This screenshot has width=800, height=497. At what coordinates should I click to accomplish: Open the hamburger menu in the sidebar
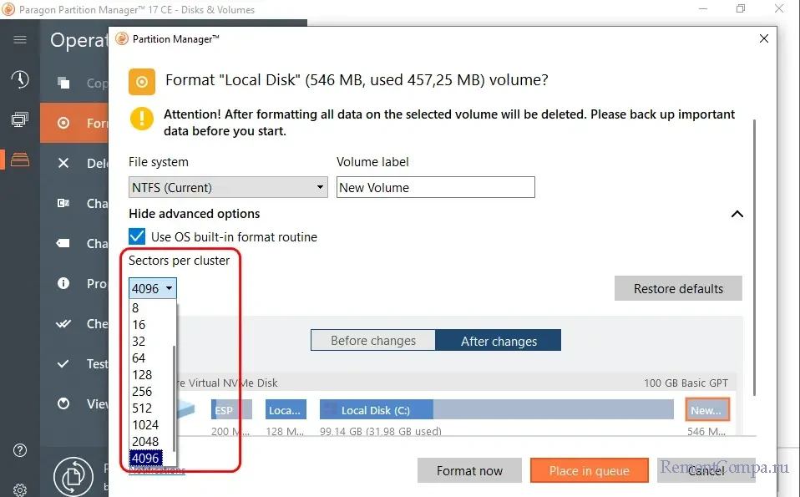click(x=20, y=39)
